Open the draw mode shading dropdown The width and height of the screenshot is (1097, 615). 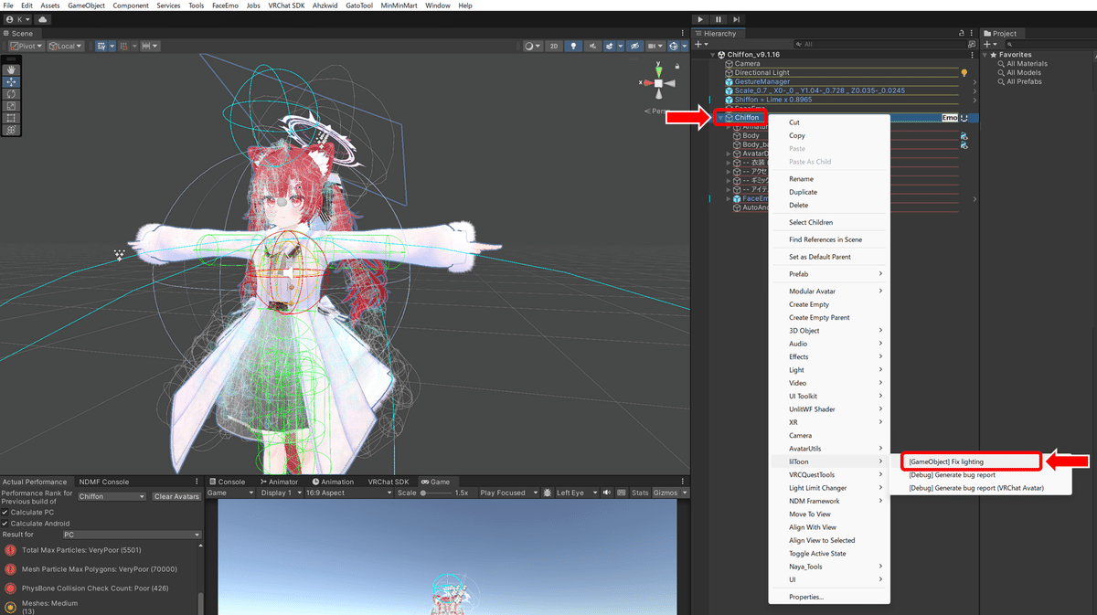[x=531, y=46]
